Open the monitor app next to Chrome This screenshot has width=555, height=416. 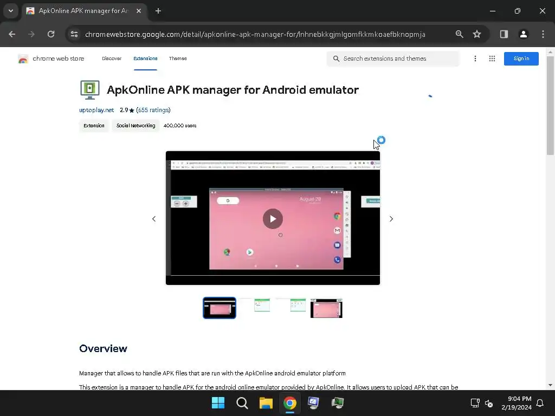314,403
